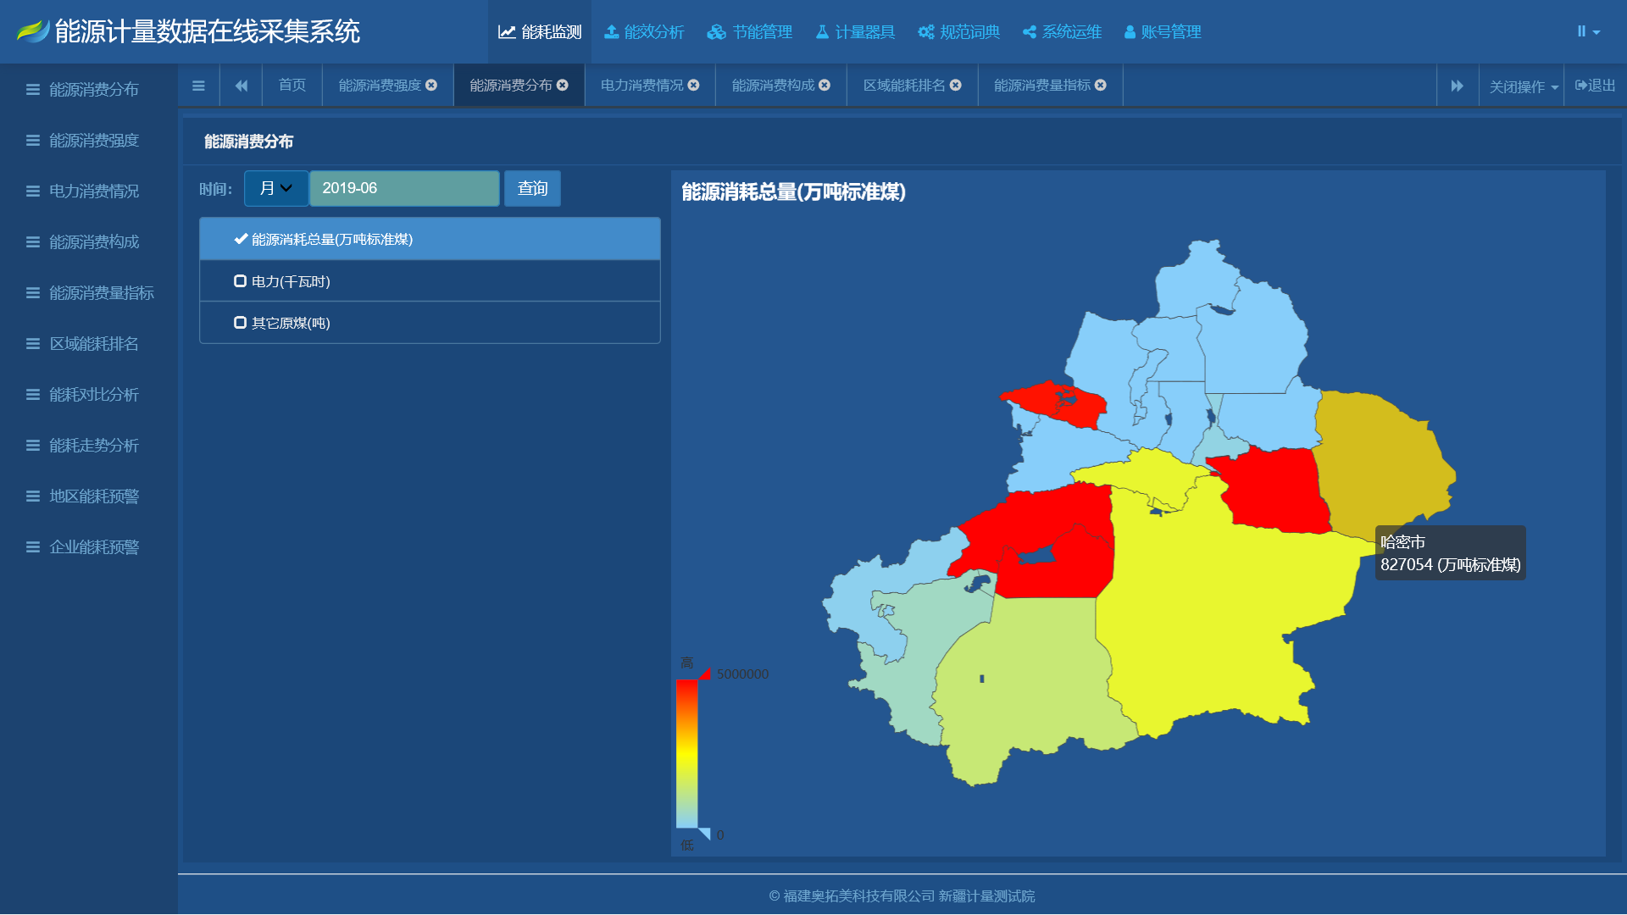
Task: Expand the 关闭操作 dropdown
Action: point(1523,86)
